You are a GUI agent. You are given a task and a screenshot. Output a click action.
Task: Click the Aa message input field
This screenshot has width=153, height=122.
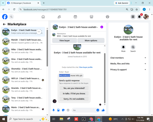click(84, 110)
